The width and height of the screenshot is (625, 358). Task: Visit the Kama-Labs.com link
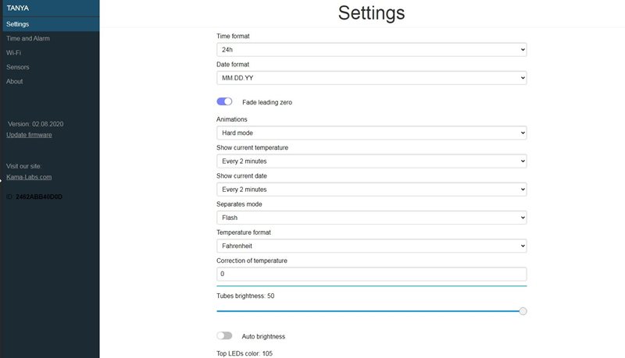pos(29,177)
